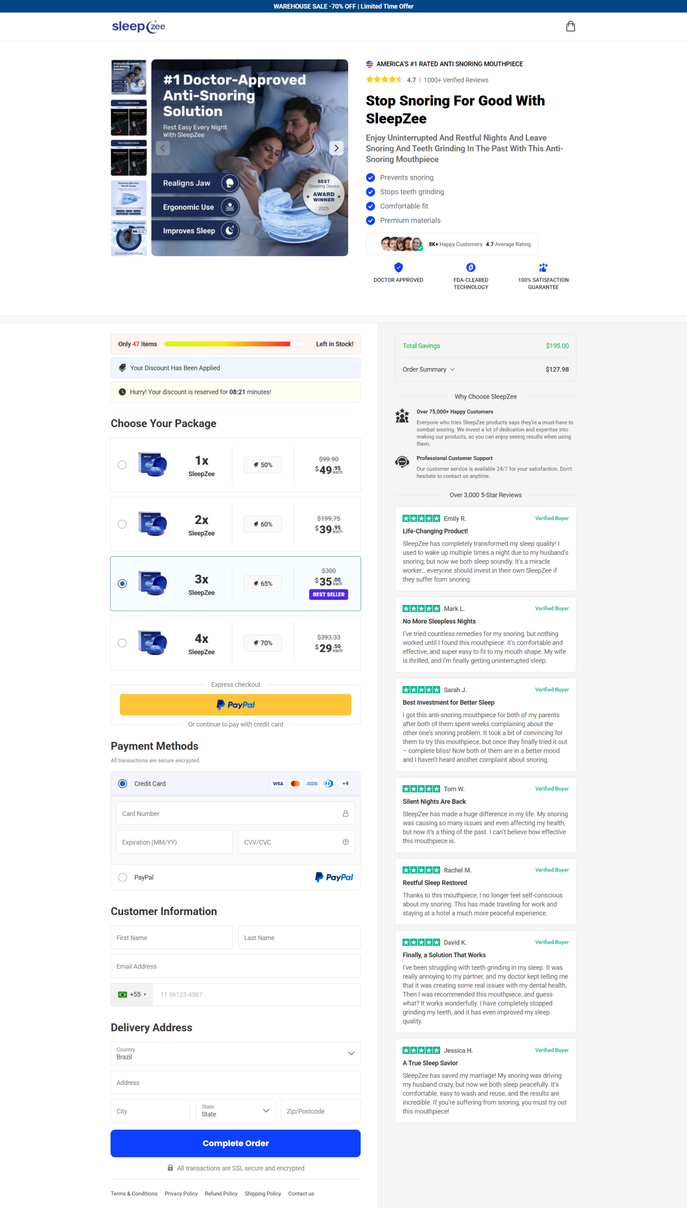Click the SleepZee logo in header
Screen dimensions: 687x1208
click(x=138, y=26)
